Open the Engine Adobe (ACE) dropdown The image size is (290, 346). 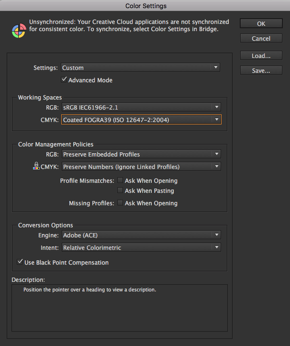pos(141,235)
